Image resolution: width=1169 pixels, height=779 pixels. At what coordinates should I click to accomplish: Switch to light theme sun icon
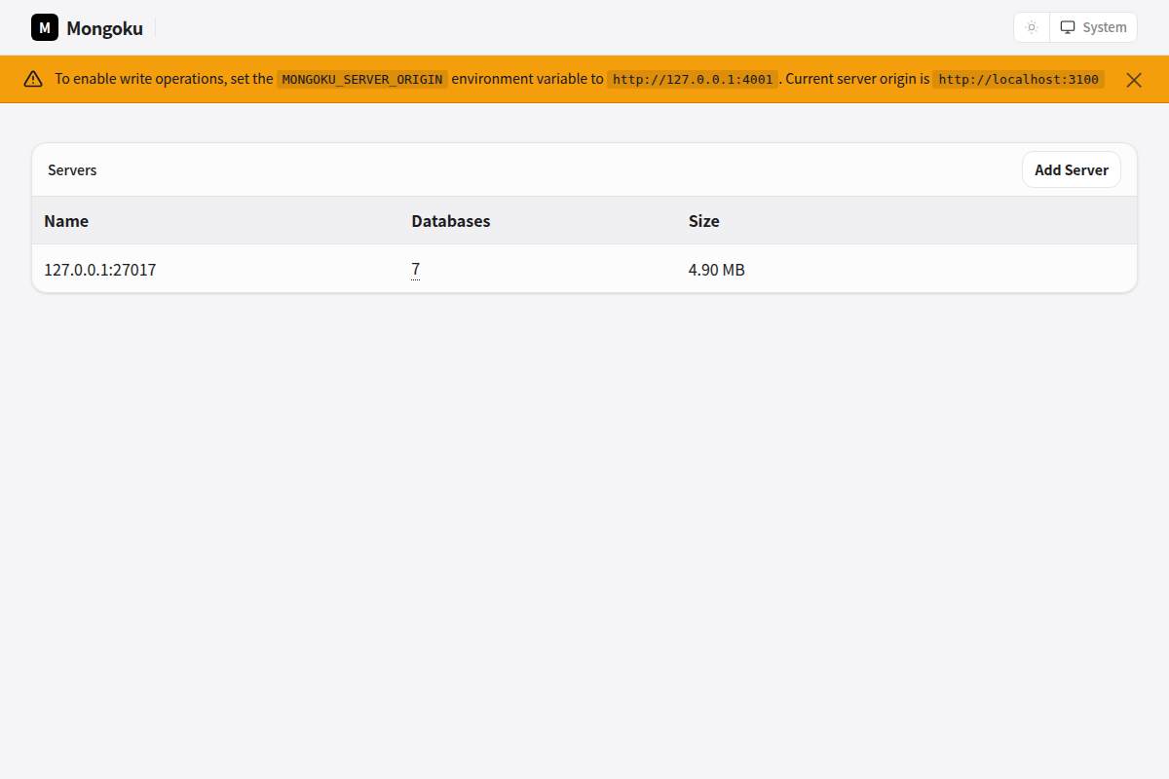coord(1032,27)
